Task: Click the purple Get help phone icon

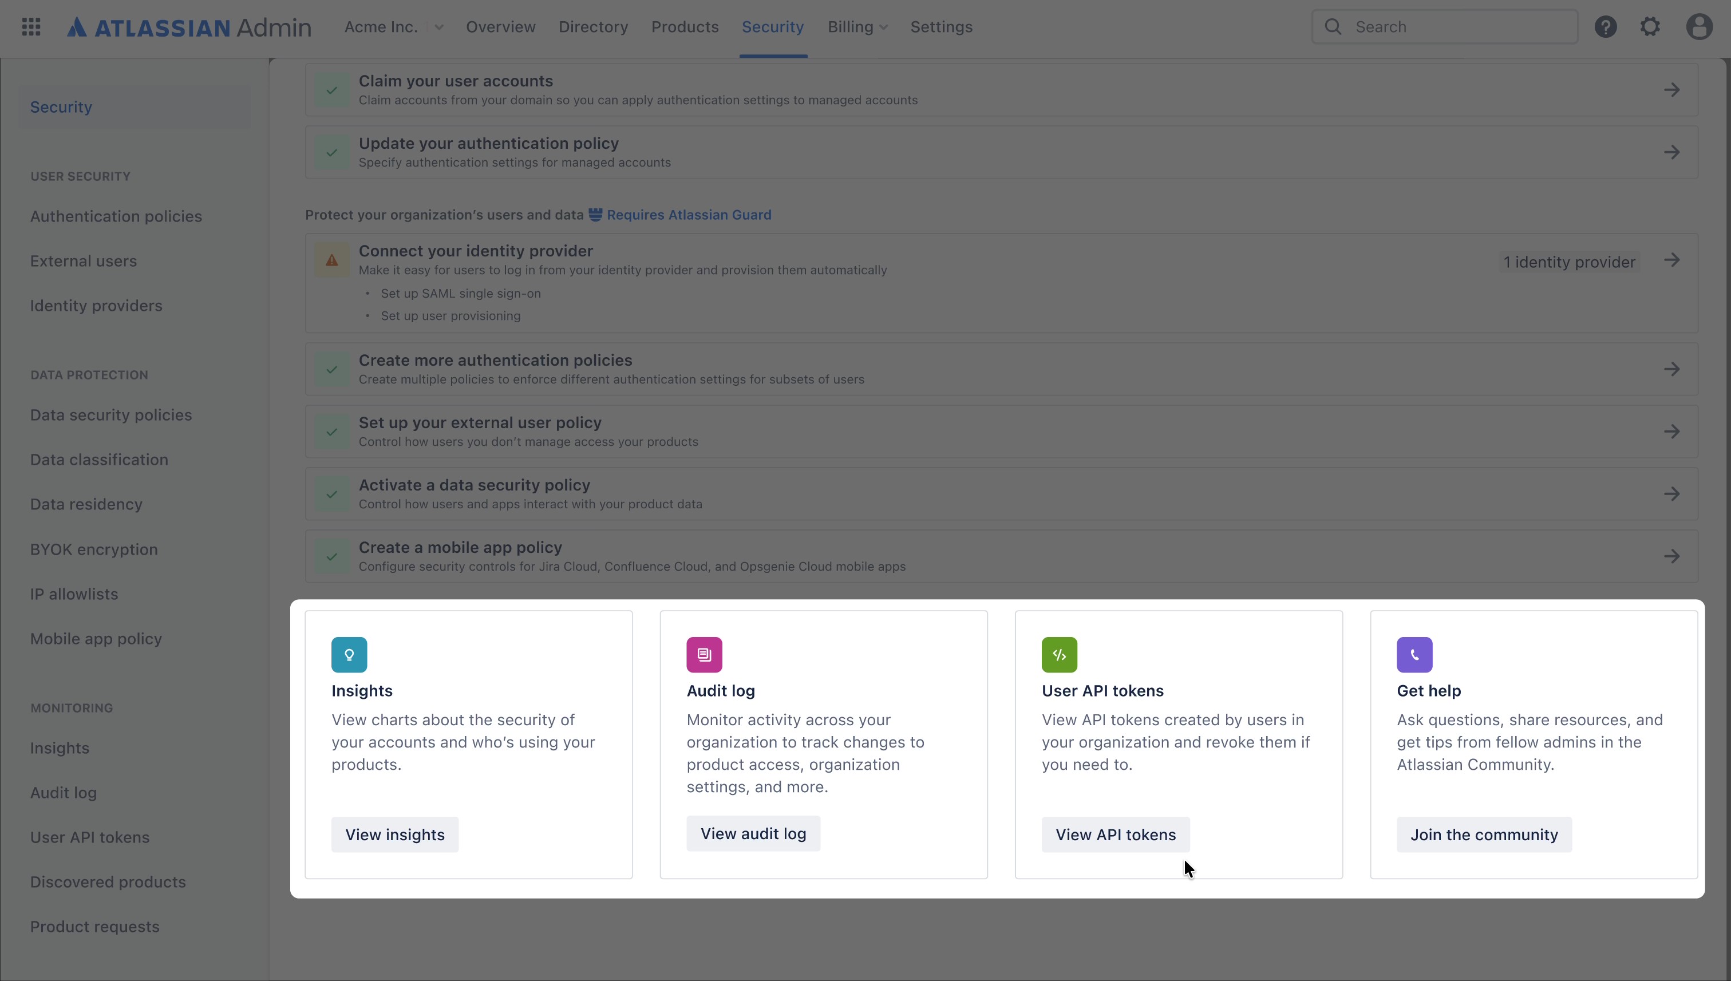Action: tap(1414, 654)
